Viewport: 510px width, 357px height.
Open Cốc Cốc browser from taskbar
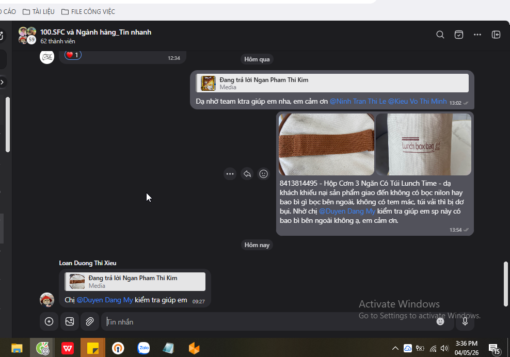click(x=42, y=348)
